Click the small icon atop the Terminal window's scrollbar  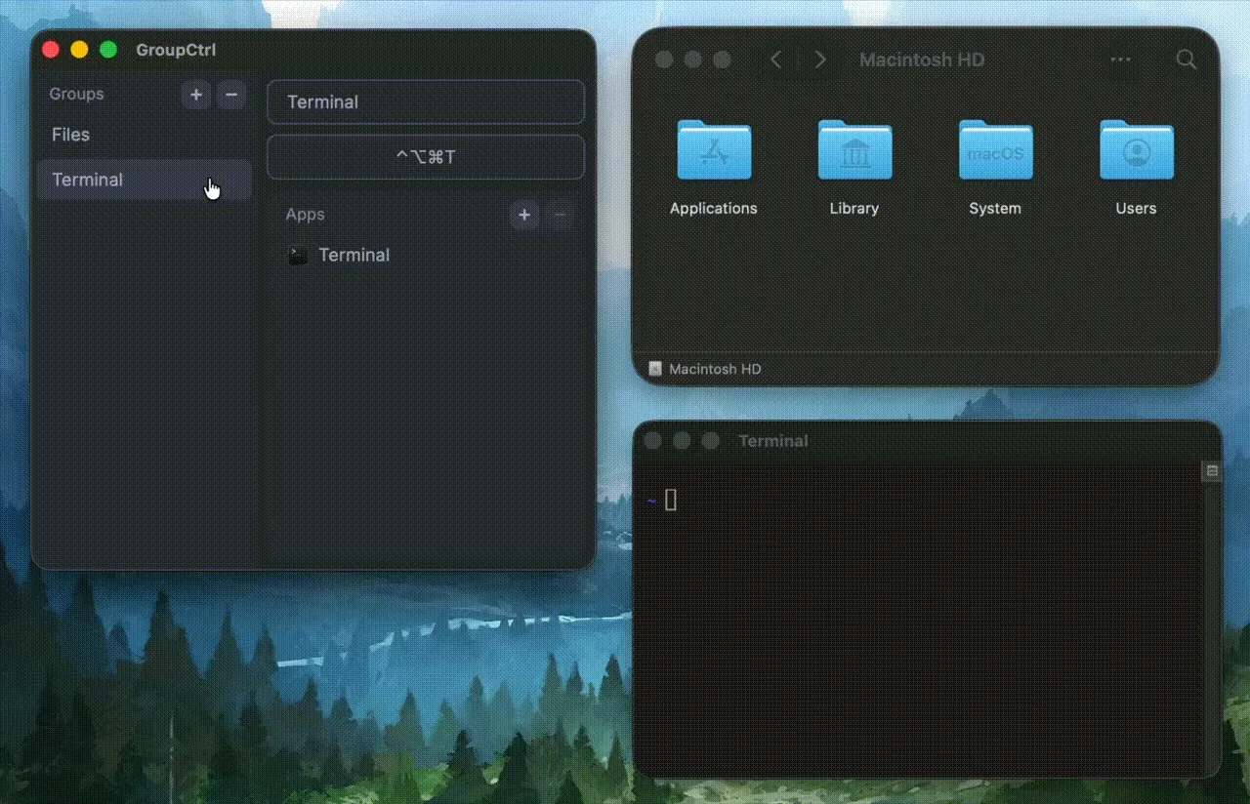point(1212,471)
